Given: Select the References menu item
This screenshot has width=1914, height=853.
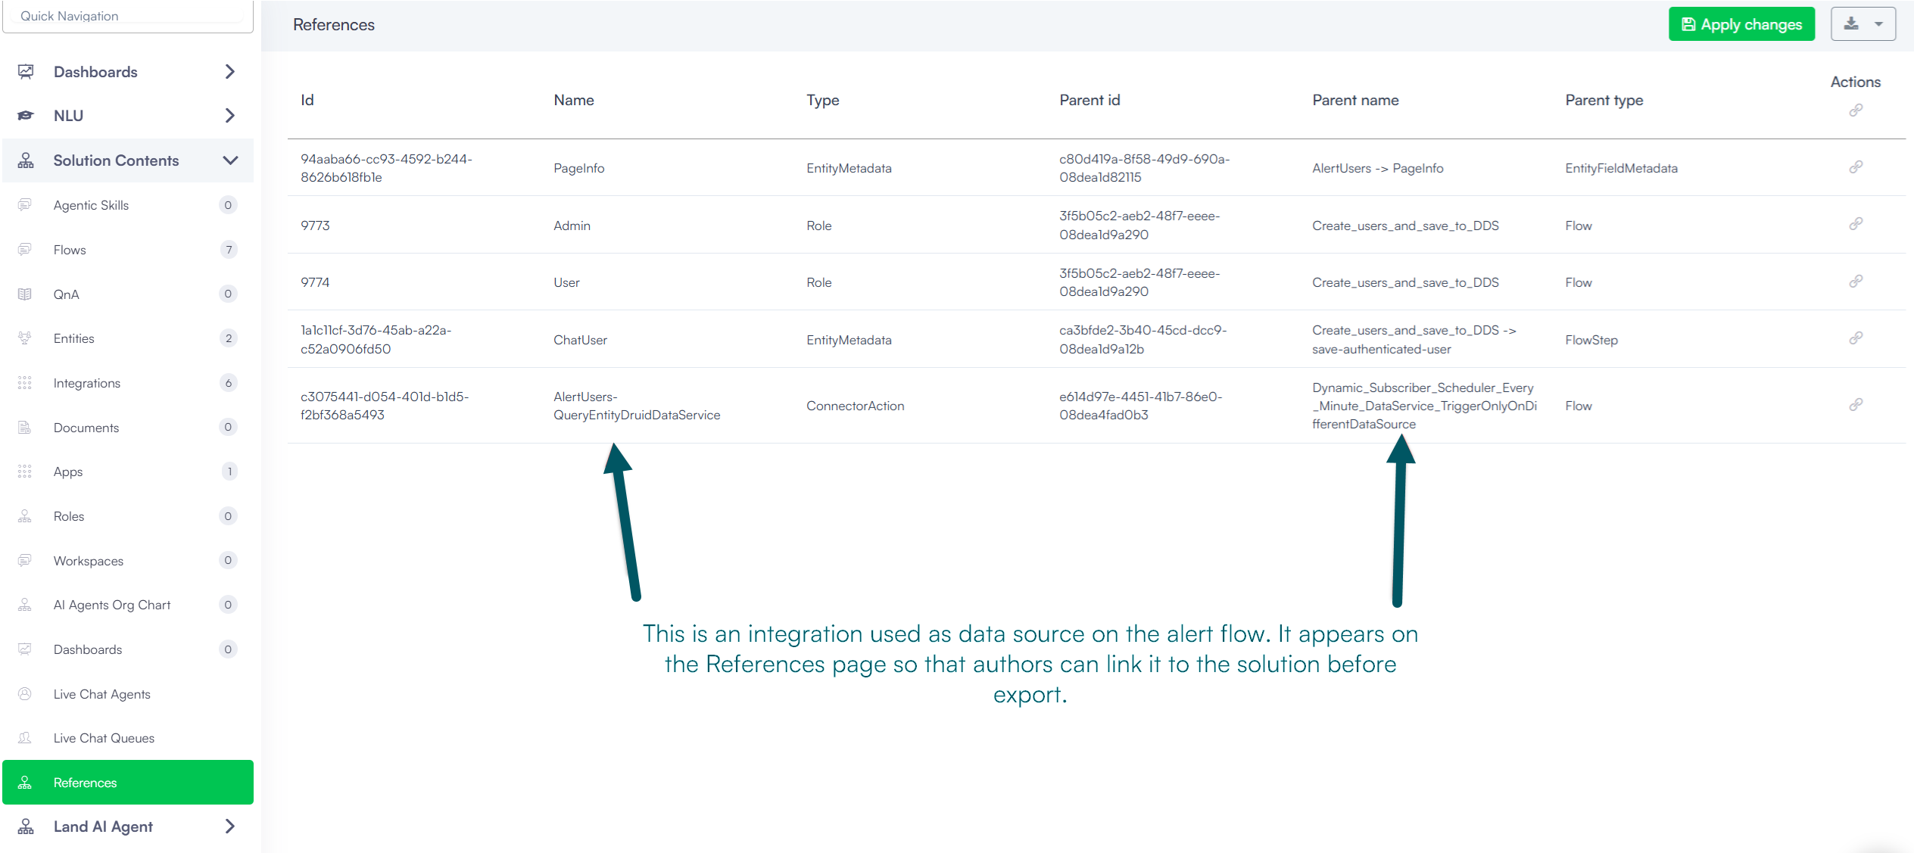Looking at the screenshot, I should (x=128, y=782).
